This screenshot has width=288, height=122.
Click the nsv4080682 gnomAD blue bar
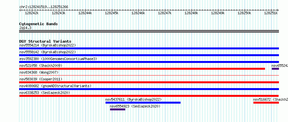click(149, 89)
